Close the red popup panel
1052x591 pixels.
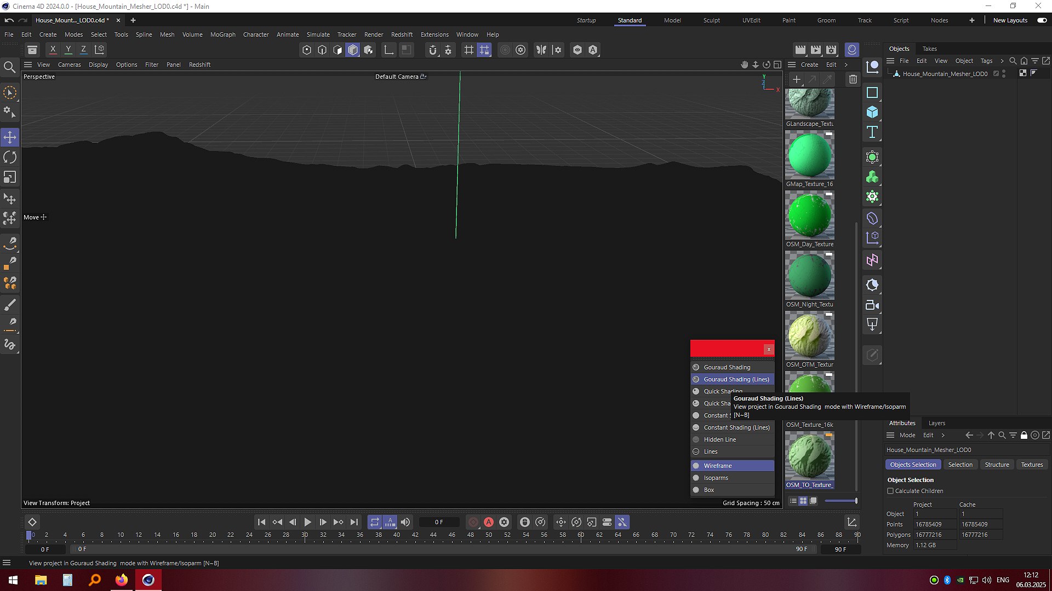tap(769, 349)
